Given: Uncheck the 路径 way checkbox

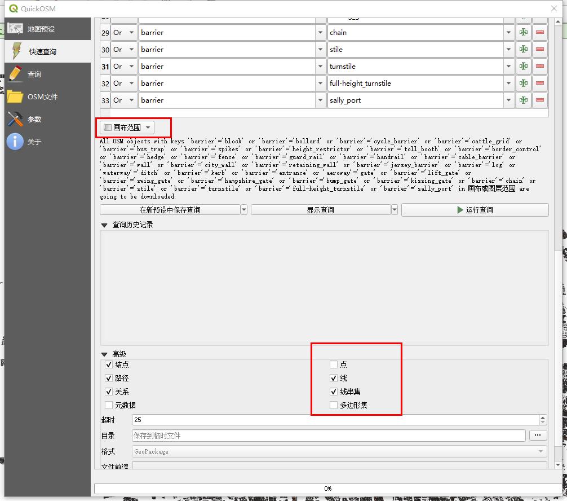Looking at the screenshot, I should coord(108,378).
